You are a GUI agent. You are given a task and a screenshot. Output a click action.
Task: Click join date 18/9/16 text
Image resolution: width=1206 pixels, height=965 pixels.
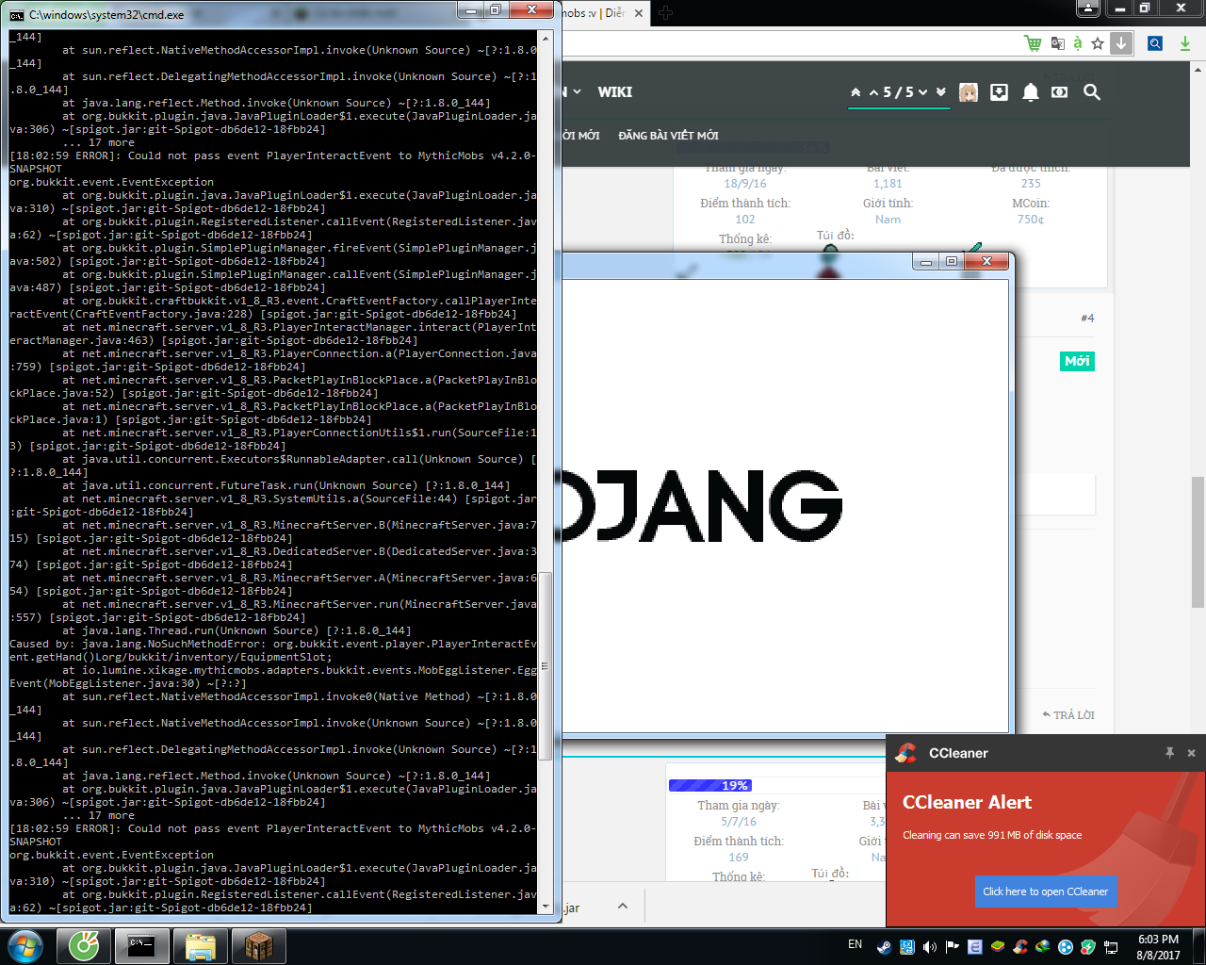745,184
